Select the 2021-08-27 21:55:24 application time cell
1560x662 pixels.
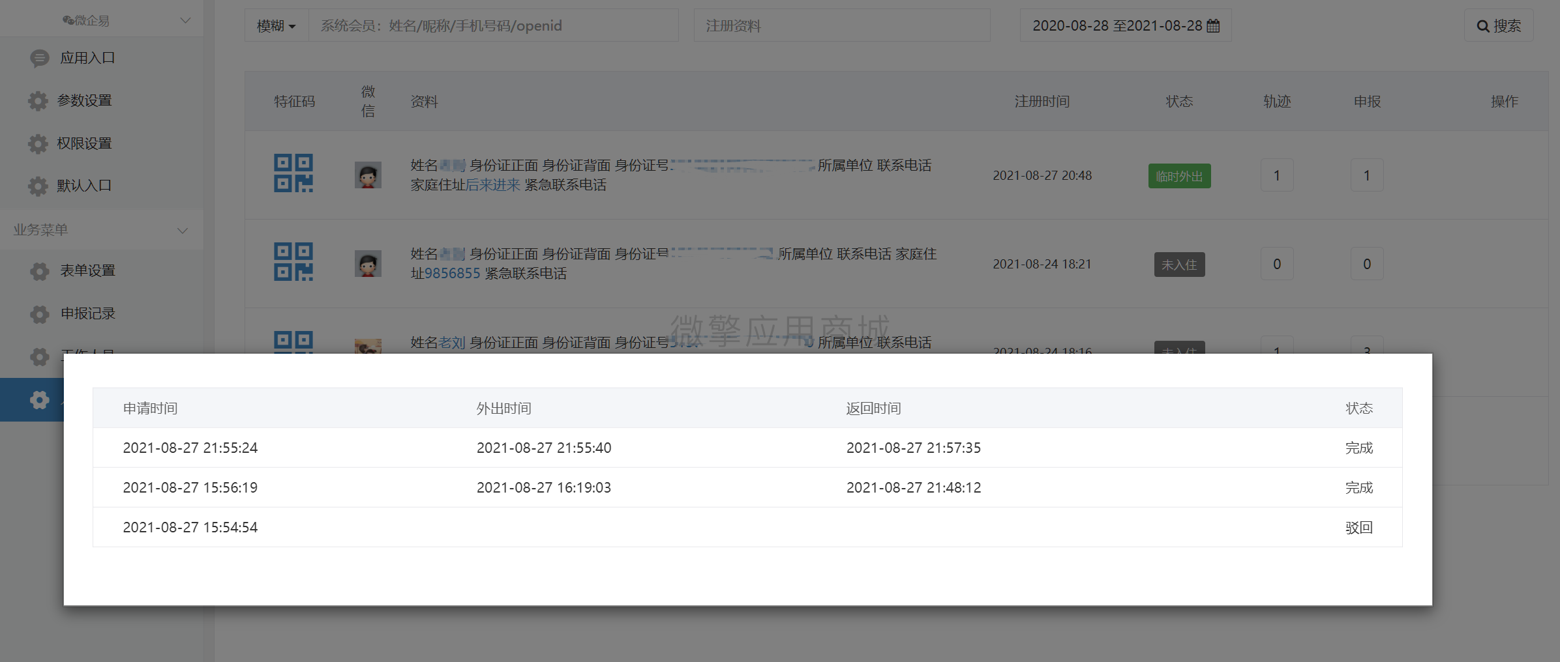pyautogui.click(x=190, y=448)
